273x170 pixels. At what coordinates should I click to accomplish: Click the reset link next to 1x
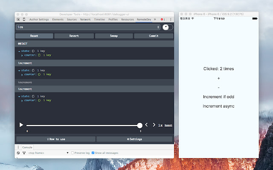pos(168,125)
